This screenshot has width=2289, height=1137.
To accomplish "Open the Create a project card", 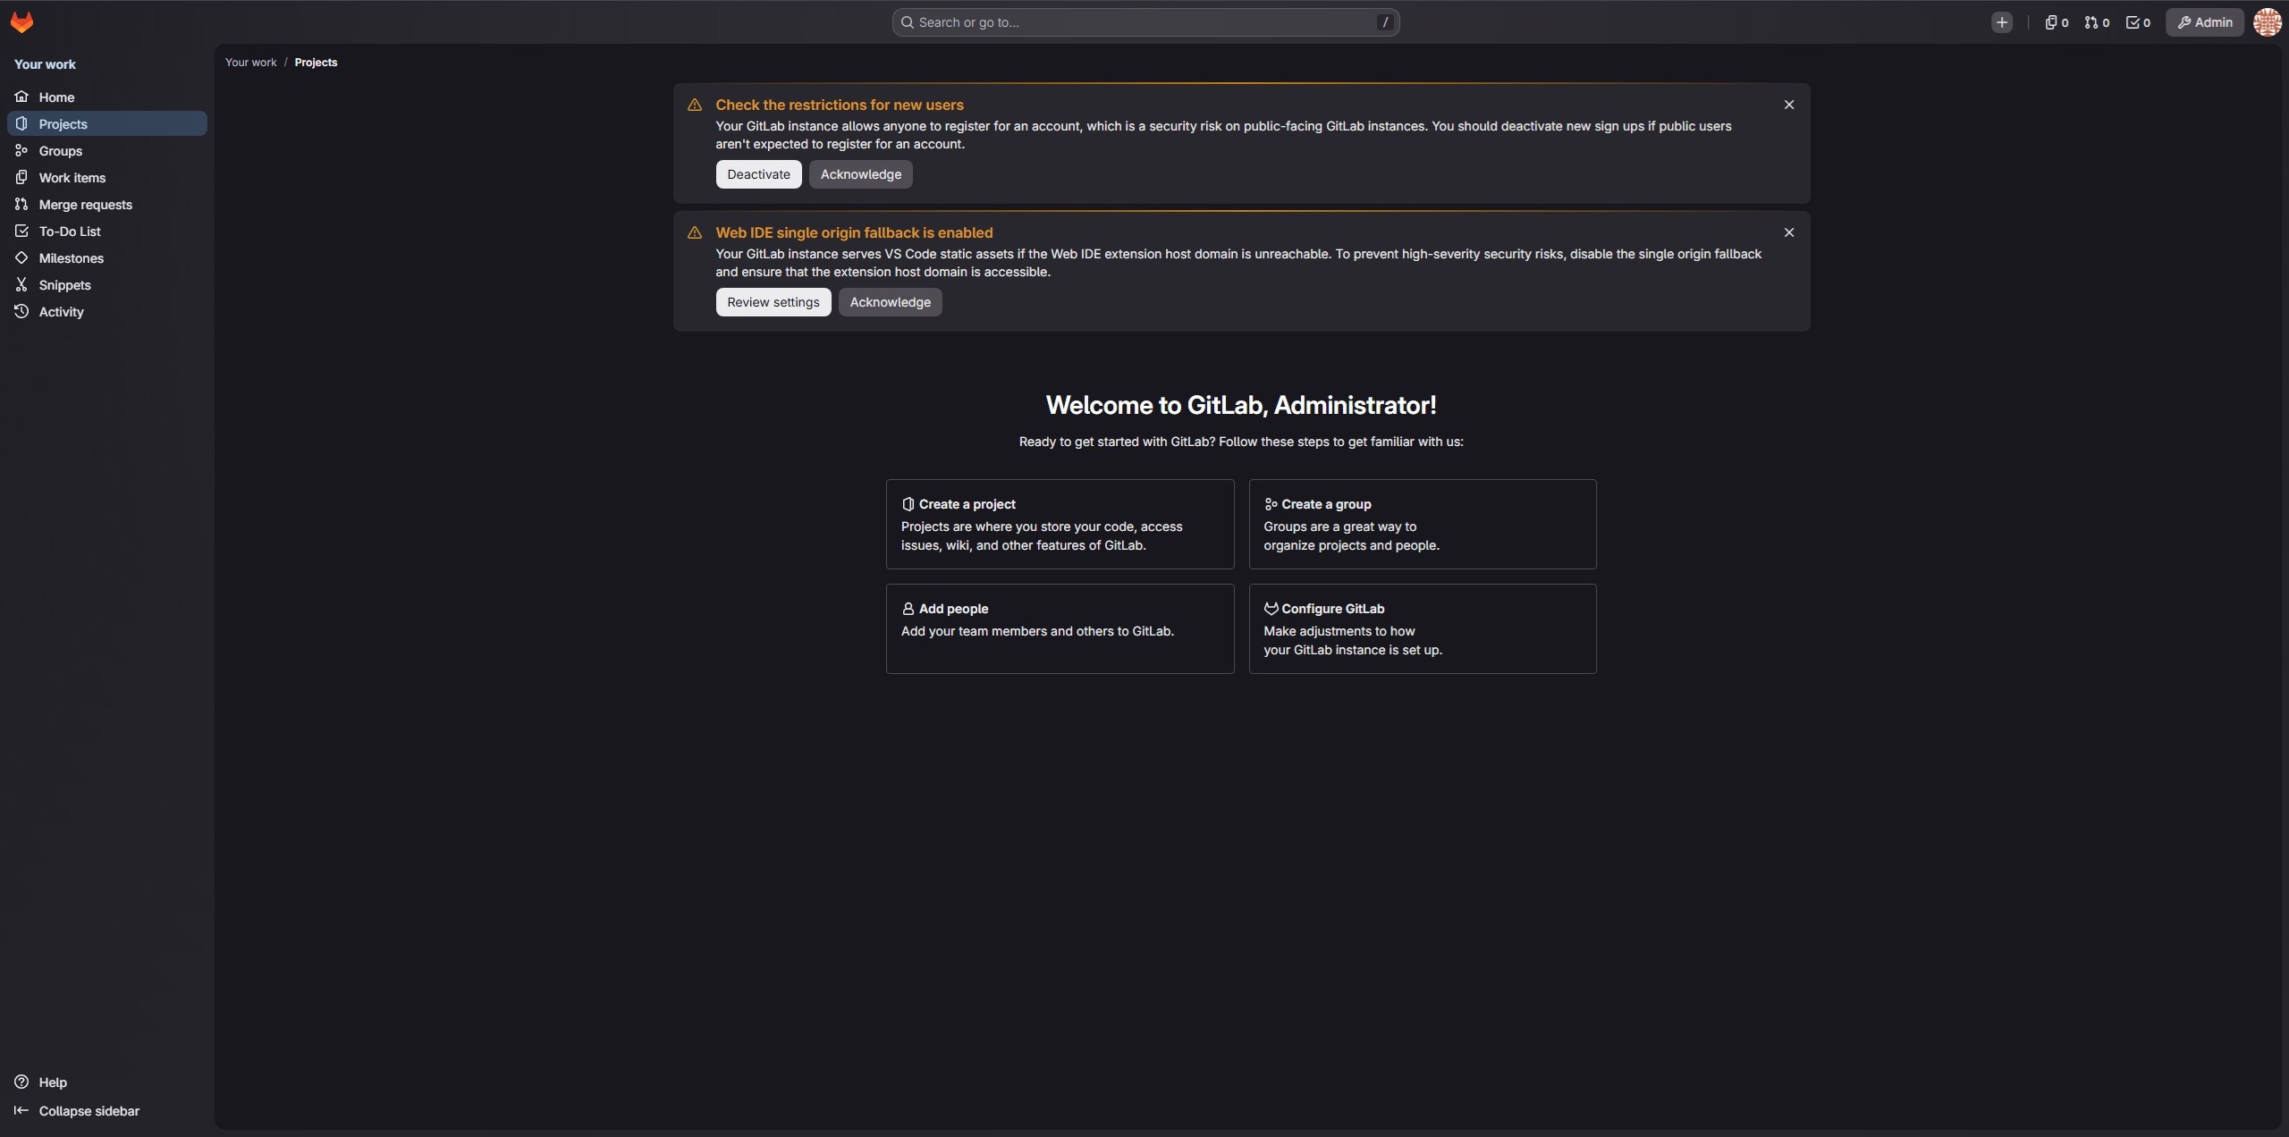I will 1060,525.
